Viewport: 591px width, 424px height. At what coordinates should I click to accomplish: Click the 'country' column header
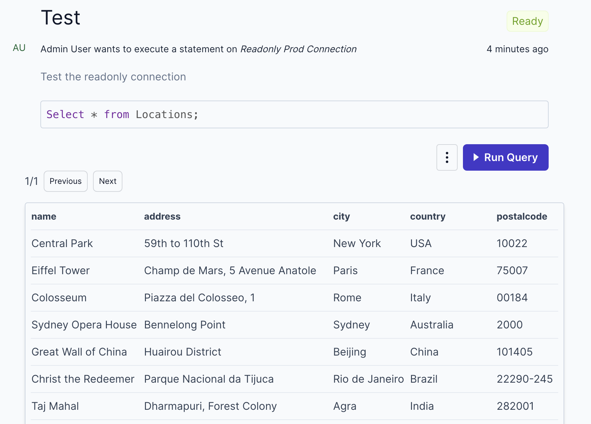click(x=428, y=216)
